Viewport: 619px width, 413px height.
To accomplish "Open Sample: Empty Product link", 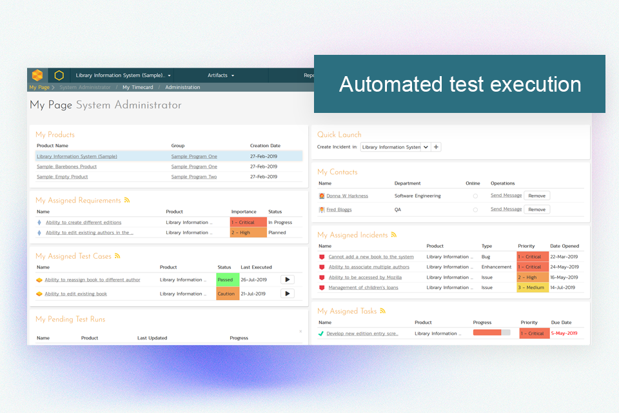I will pos(63,177).
